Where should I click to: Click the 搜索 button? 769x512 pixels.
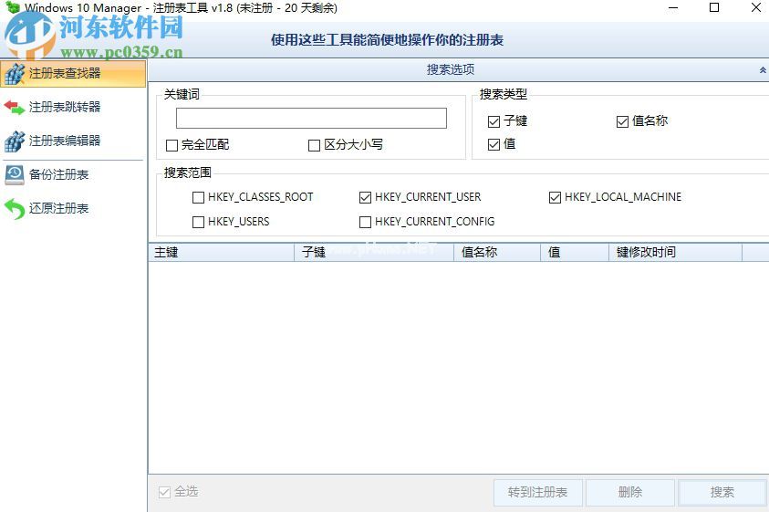pyautogui.click(x=722, y=492)
